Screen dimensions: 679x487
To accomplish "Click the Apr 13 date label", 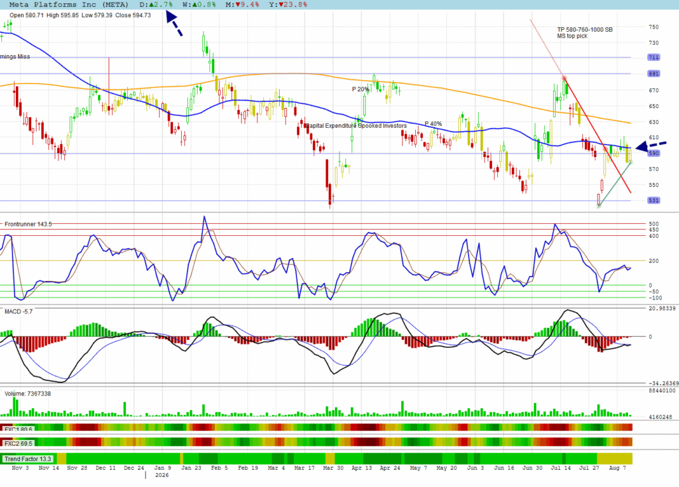I will coord(361,468).
